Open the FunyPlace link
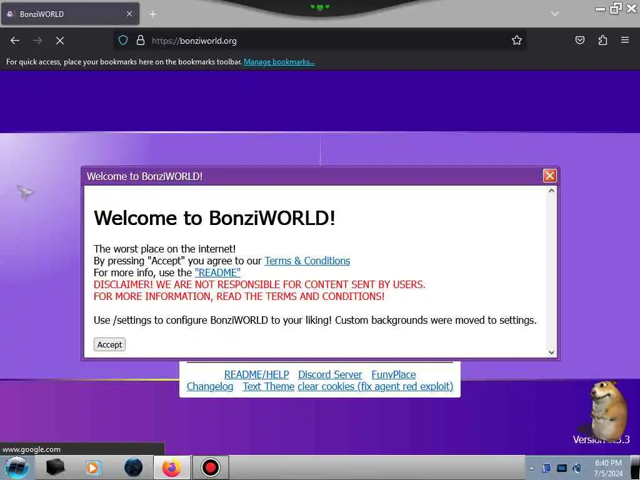This screenshot has height=480, width=640. coord(394,374)
